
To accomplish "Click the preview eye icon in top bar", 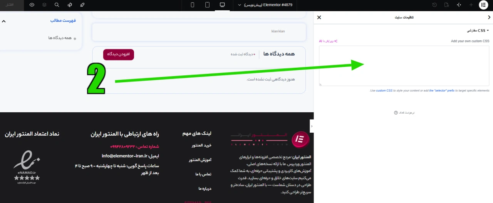I will (x=32, y=5).
